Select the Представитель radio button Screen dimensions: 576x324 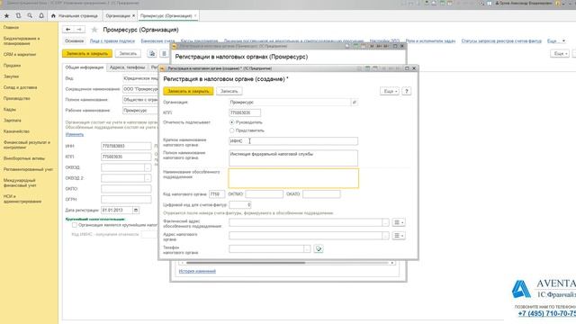[232, 130]
